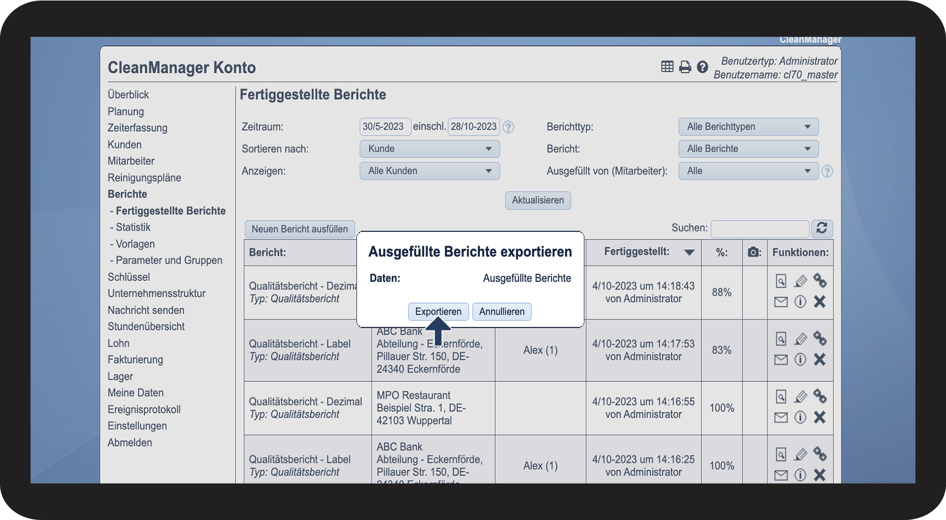Expand the Berichttyp dropdown
The height and width of the screenshot is (520, 946).
point(748,127)
